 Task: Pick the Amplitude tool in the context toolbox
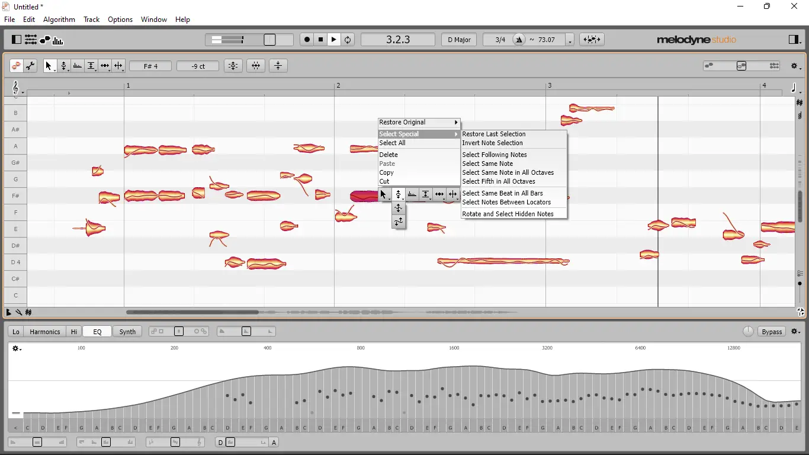(x=426, y=194)
